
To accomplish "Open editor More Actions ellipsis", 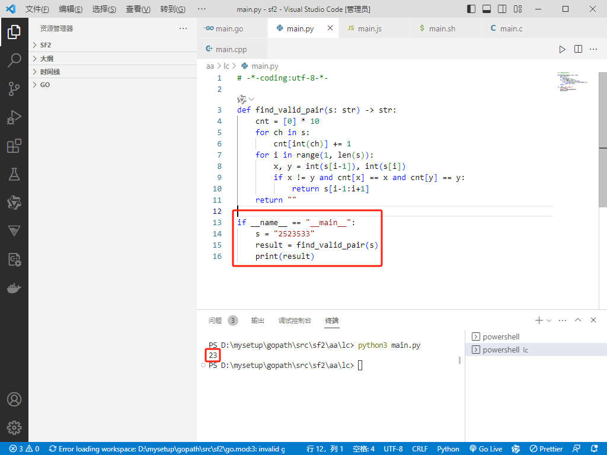I will 593,49.
